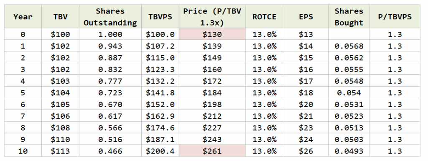Click the $200.4 TBVPS cell

click(160, 151)
